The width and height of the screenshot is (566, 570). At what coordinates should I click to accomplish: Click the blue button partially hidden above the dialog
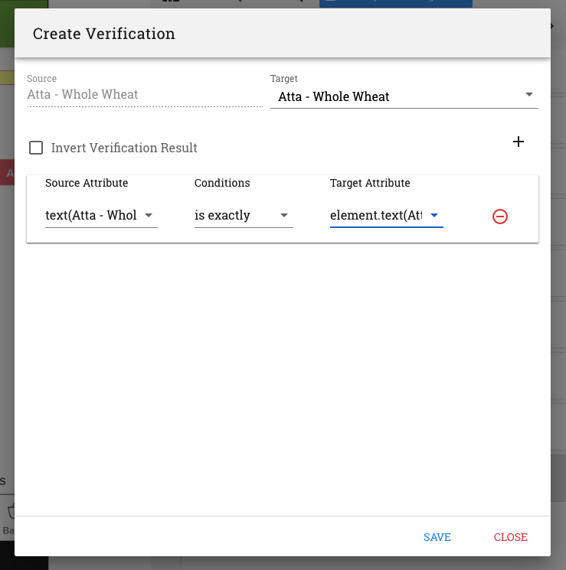396,4
